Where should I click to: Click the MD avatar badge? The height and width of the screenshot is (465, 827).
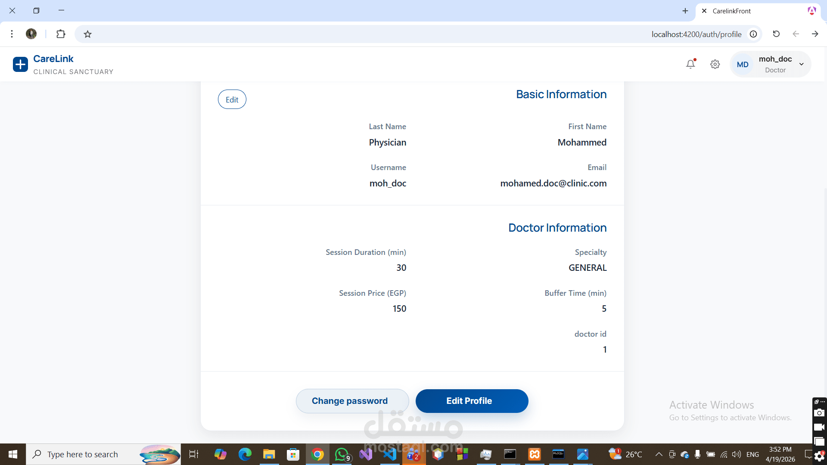743,65
